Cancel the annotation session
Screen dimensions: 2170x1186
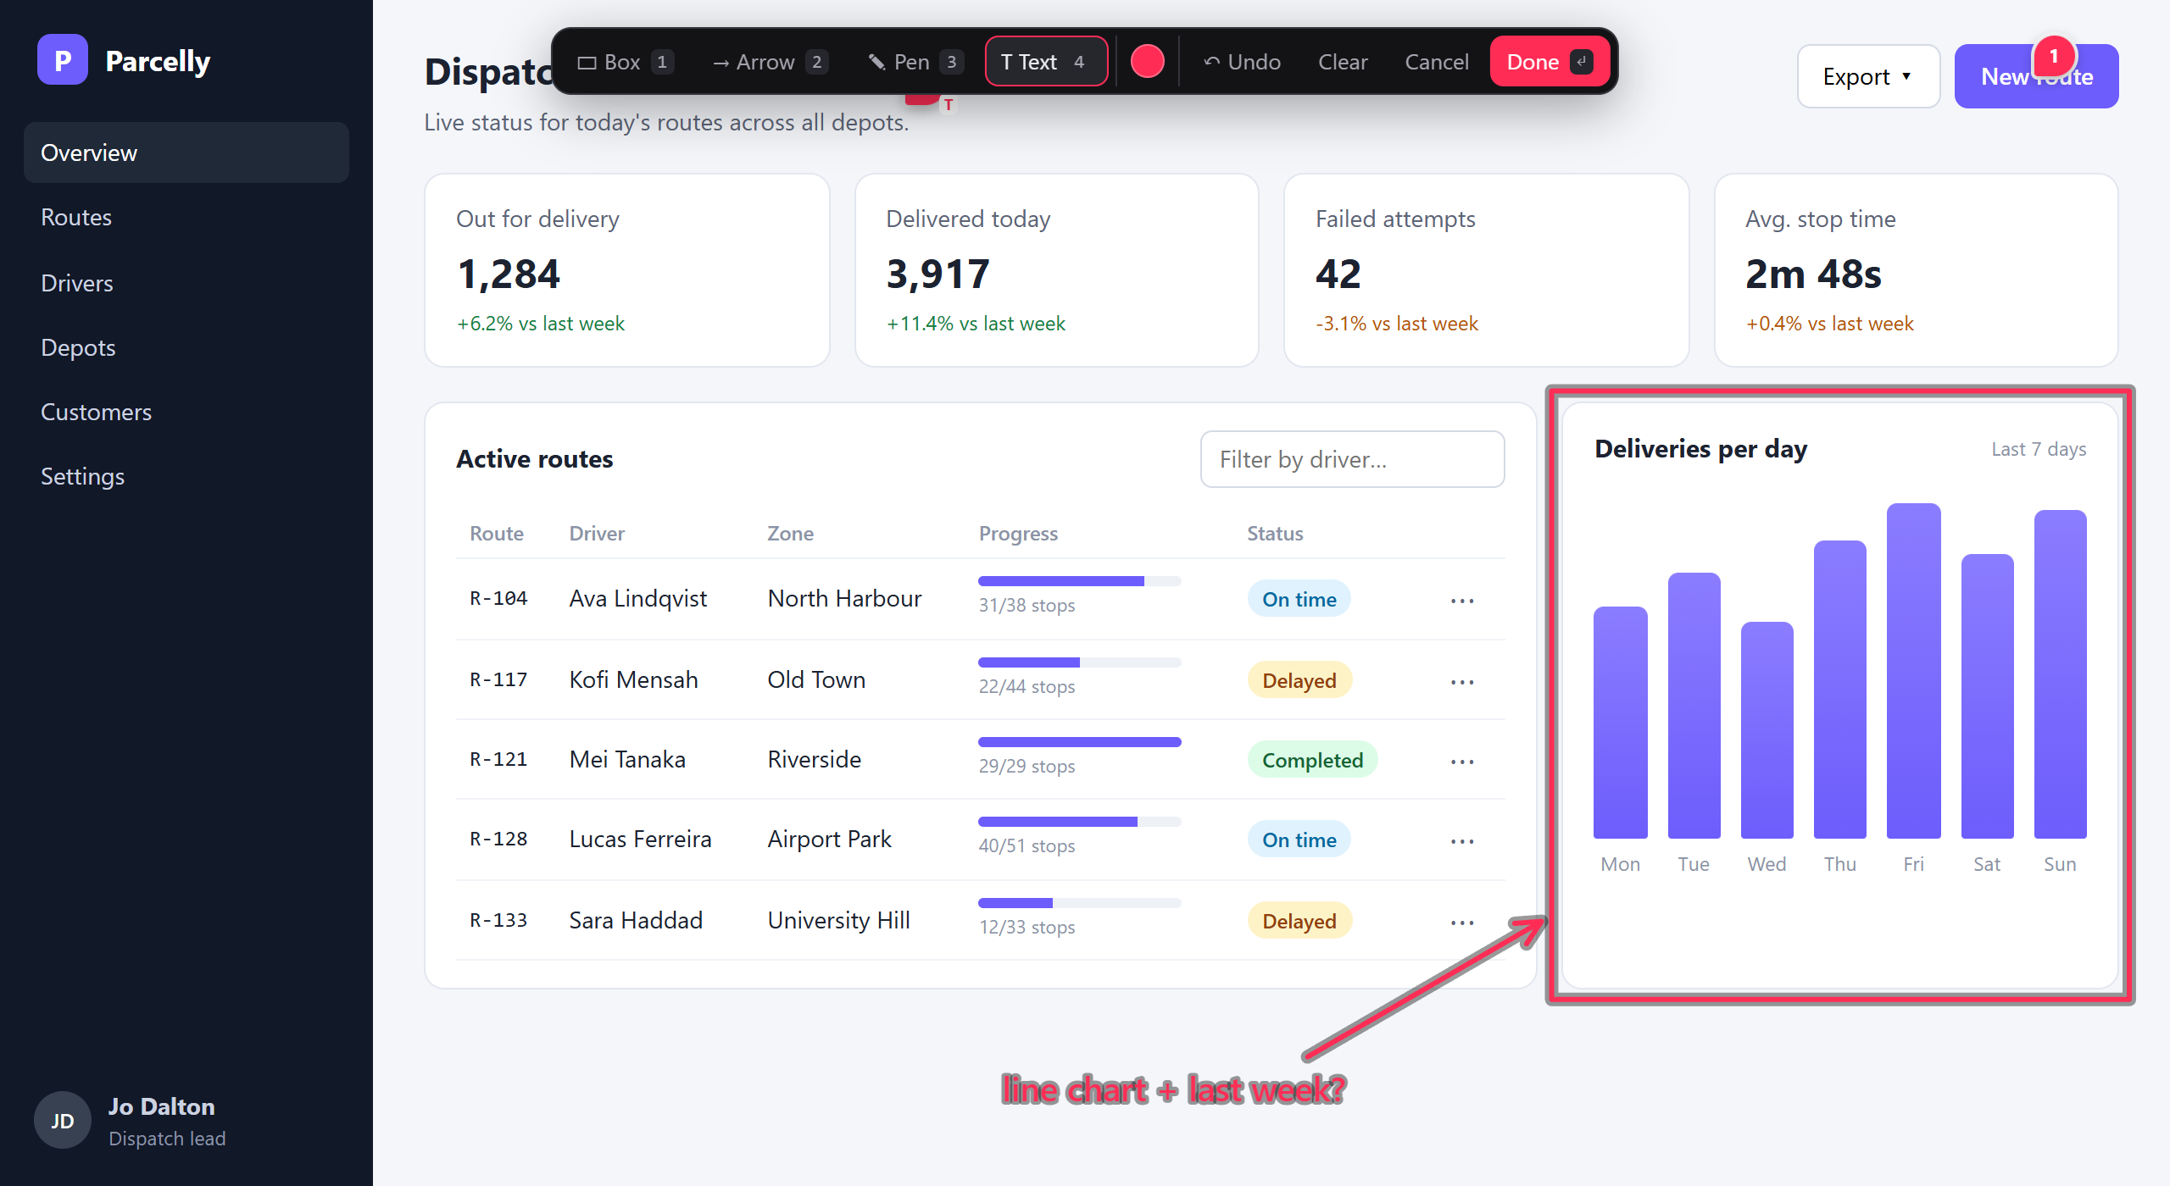[x=1437, y=62]
